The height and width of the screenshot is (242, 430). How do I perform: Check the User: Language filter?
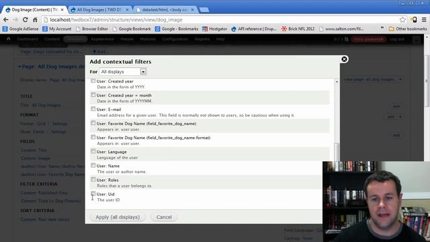tap(93, 151)
